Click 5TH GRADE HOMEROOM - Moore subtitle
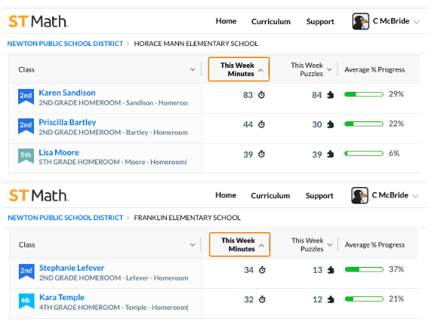The image size is (434, 325). click(x=113, y=162)
